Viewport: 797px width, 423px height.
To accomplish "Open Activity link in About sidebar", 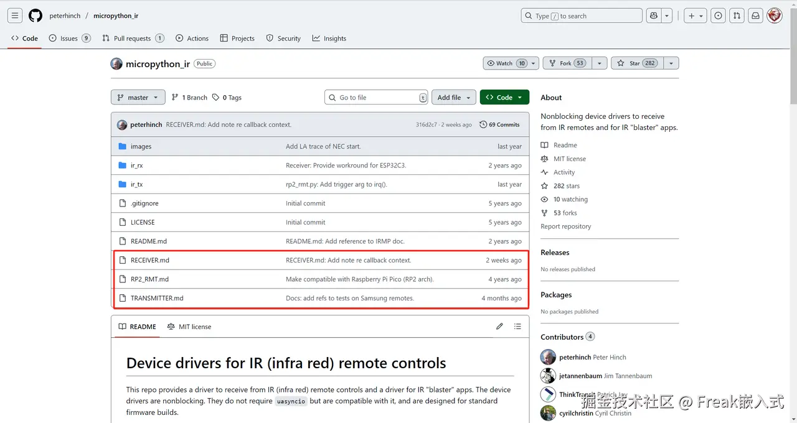I will [558, 172].
